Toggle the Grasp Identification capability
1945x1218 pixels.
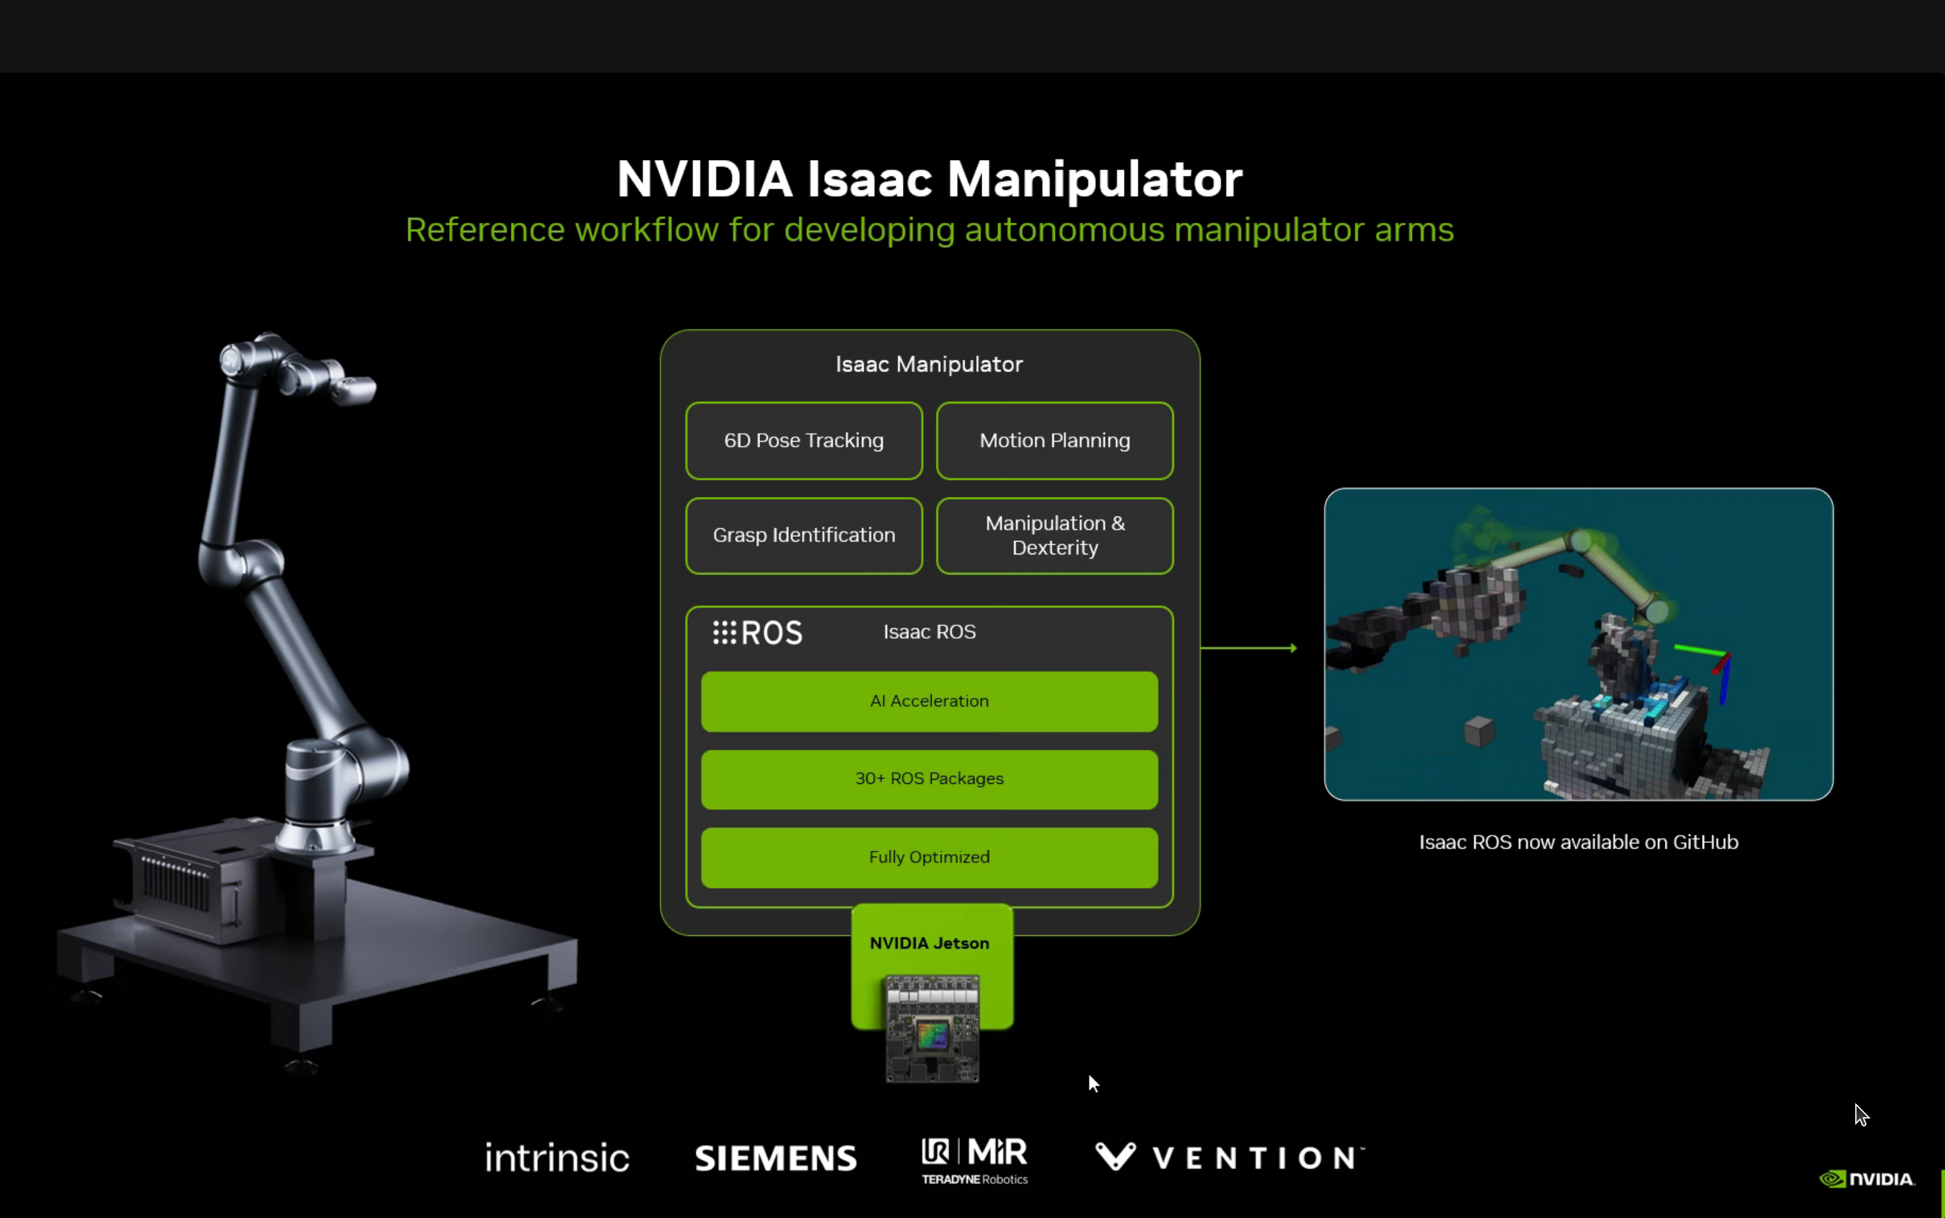coord(803,535)
